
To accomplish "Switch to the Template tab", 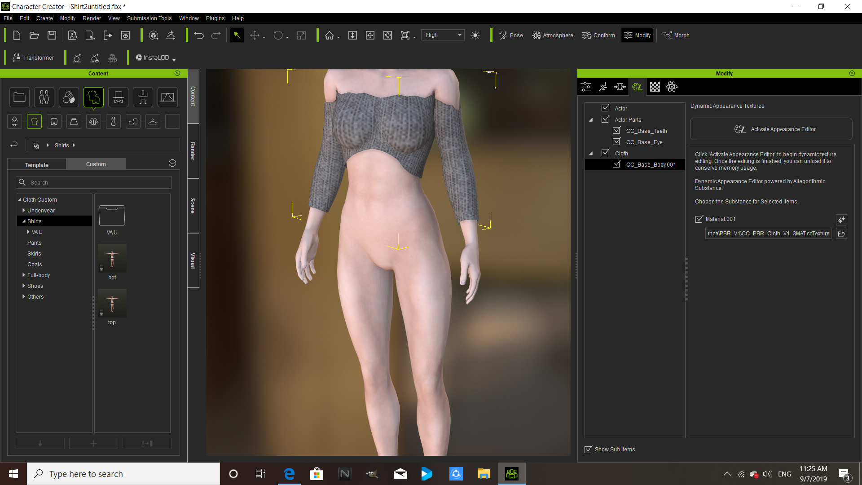I will tap(37, 165).
